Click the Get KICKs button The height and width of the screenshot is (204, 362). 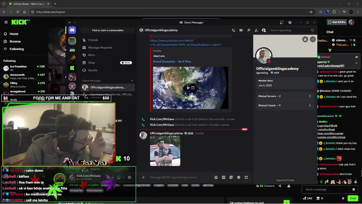click(x=337, y=22)
